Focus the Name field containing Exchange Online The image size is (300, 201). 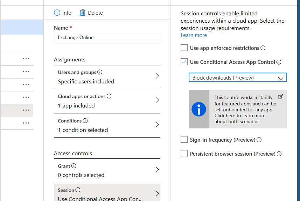point(107,38)
